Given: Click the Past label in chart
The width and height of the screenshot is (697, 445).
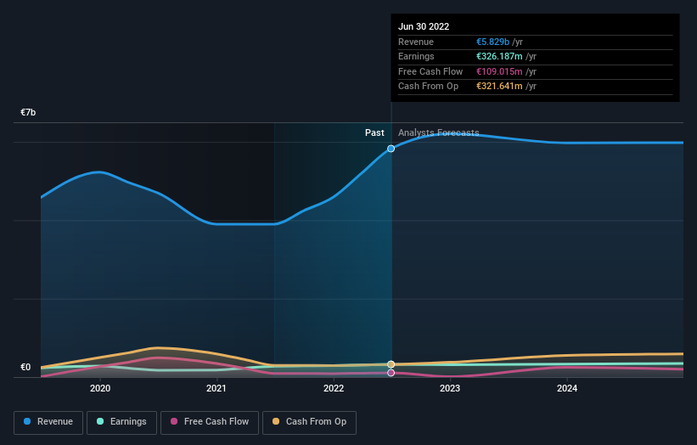Looking at the screenshot, I should 374,133.
